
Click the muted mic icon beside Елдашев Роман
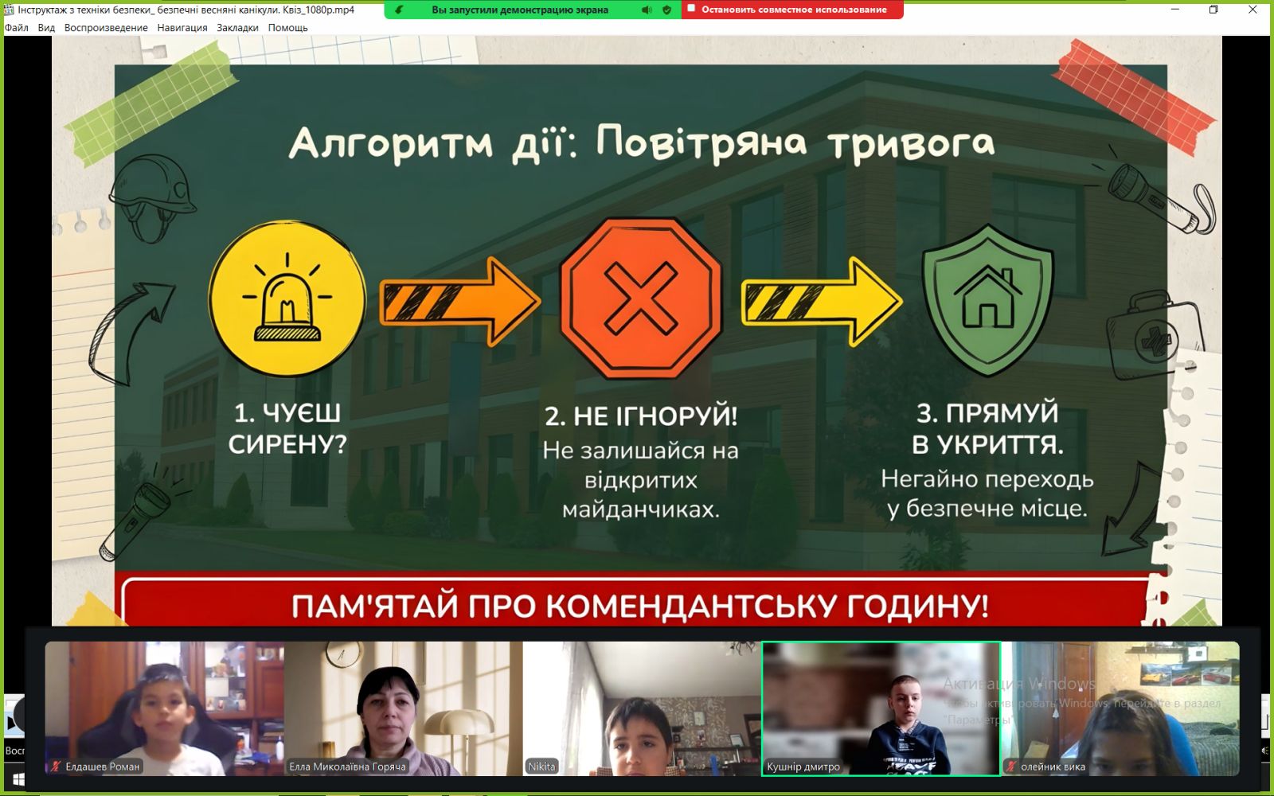[x=56, y=767]
